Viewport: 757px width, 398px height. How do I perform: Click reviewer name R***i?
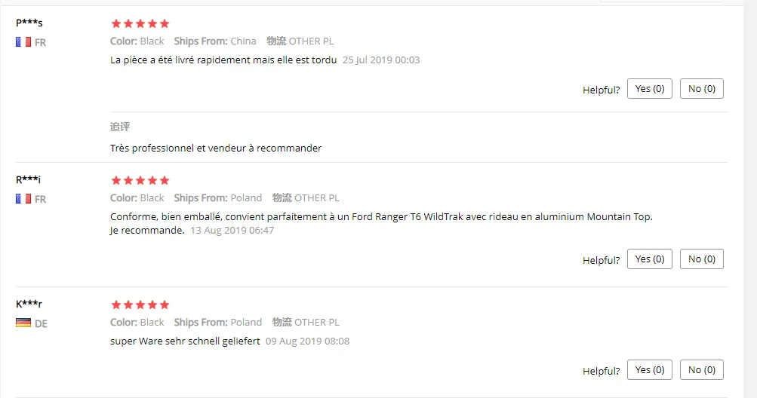point(29,179)
